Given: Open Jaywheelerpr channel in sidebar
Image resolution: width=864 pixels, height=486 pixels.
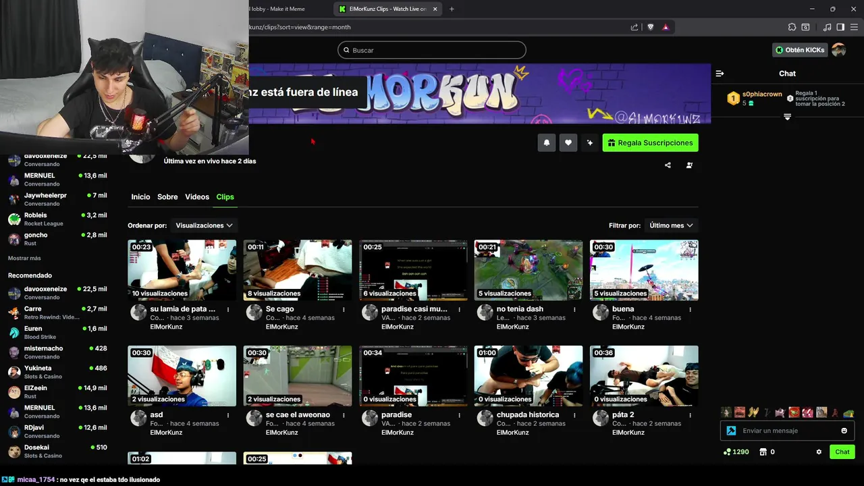Looking at the screenshot, I should click(x=57, y=199).
